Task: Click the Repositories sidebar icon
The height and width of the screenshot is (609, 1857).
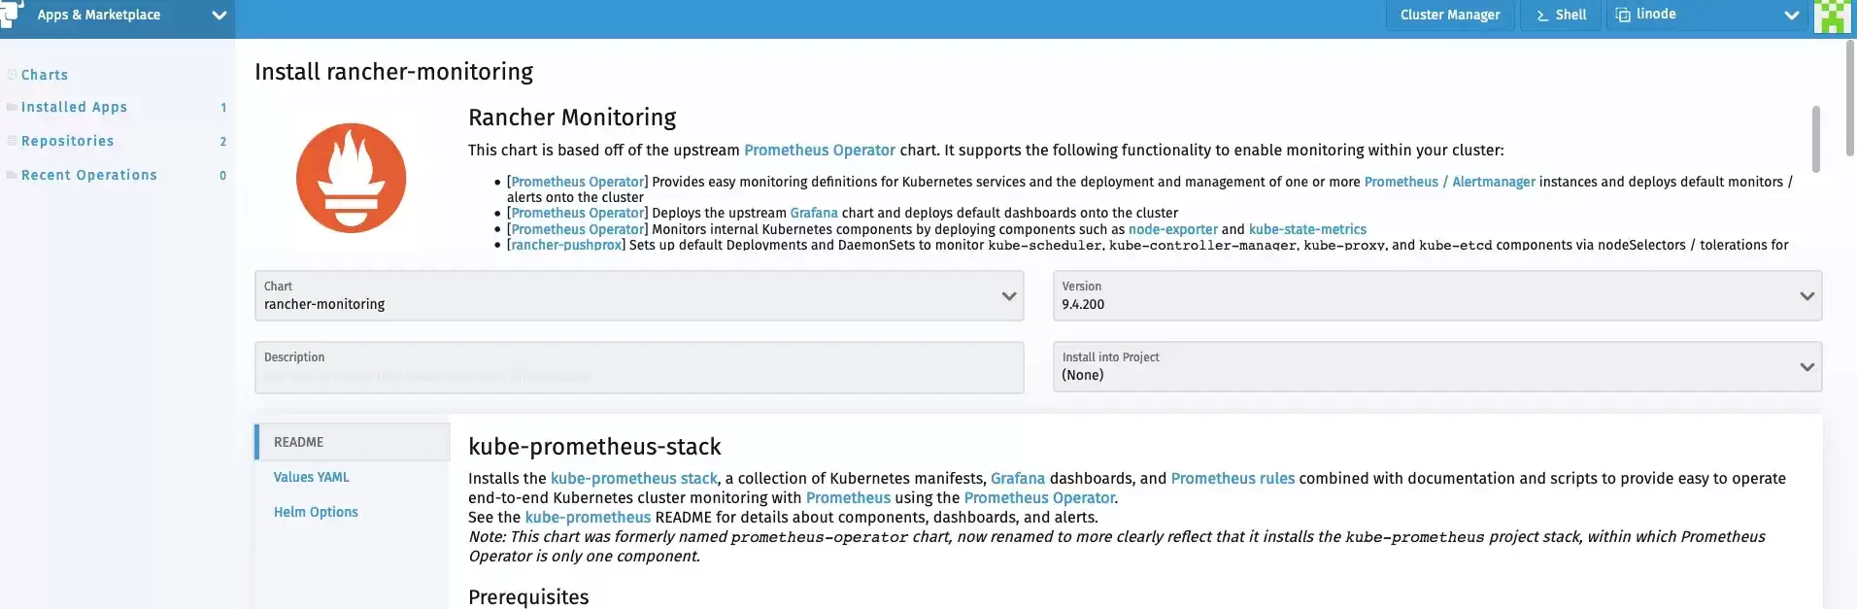Action: (12, 141)
